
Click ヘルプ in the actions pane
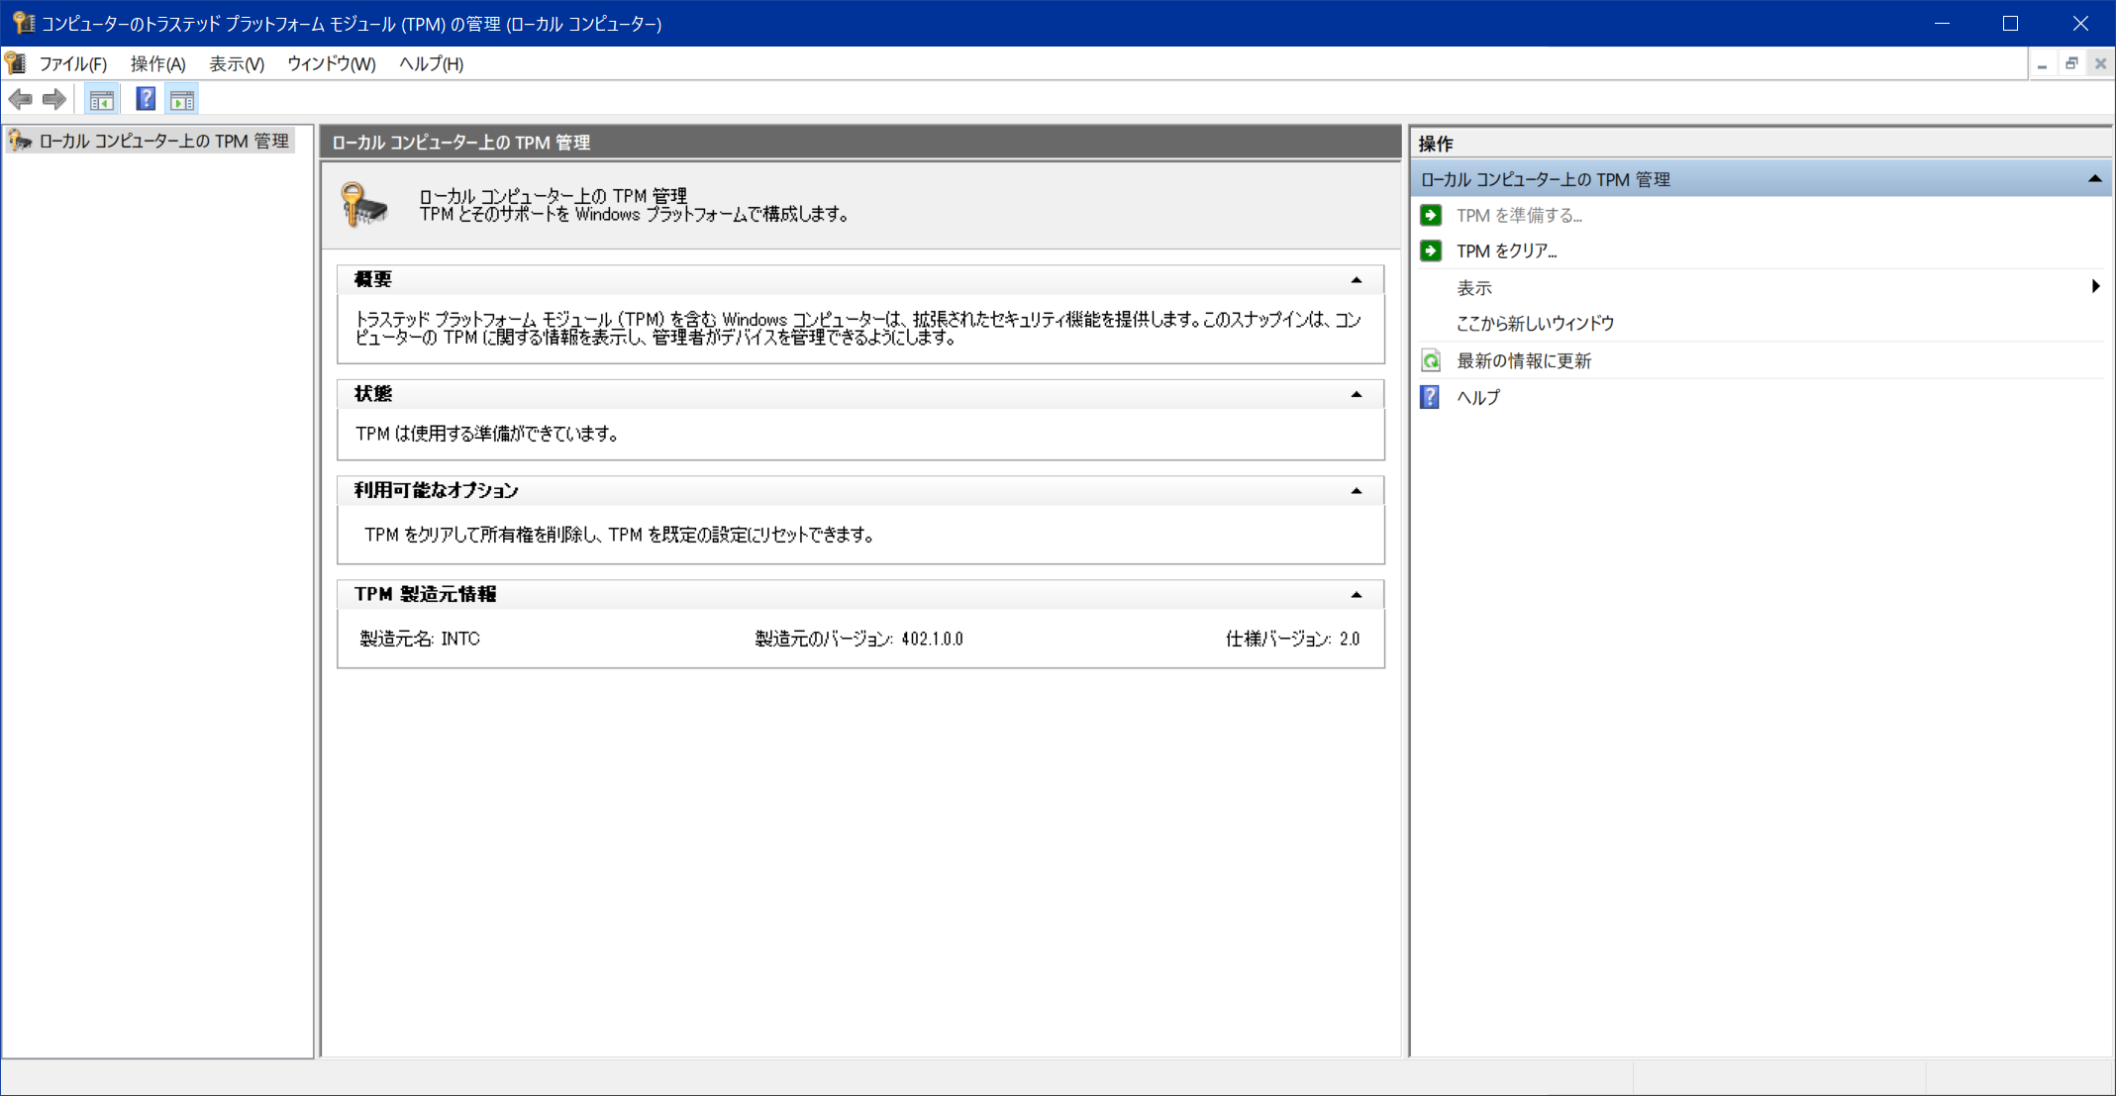coord(1478,398)
